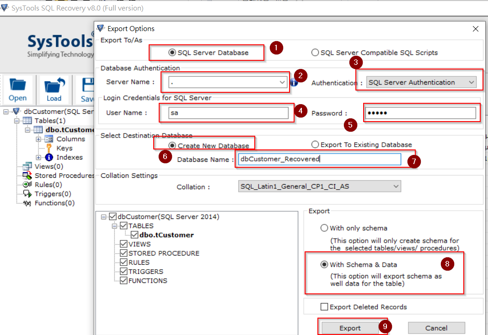Click the SysTools icon in the main title bar

coord(5,8)
